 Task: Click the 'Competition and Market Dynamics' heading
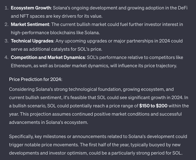[x=48, y=58]
